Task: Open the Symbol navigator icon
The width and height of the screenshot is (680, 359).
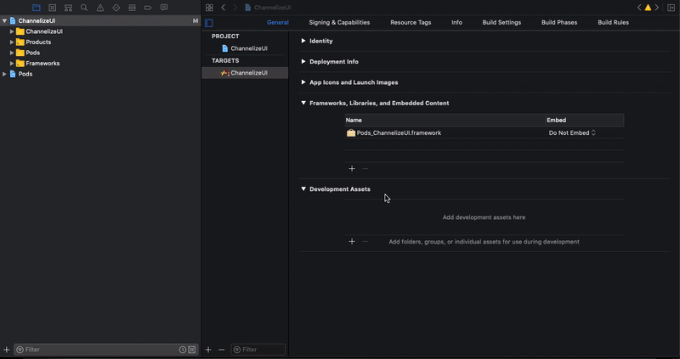Action: 68,8
